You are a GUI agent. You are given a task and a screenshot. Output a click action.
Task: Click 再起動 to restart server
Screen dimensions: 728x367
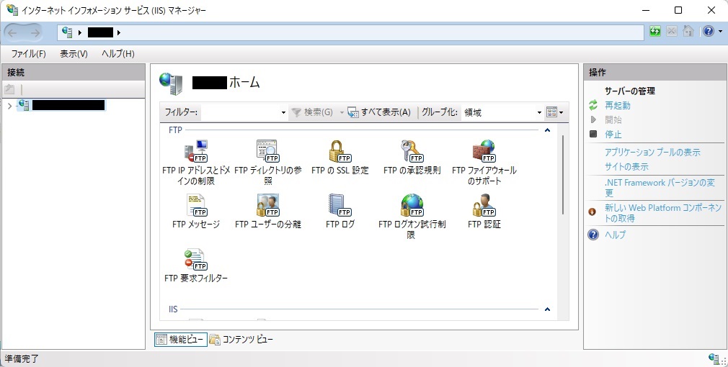coord(618,106)
